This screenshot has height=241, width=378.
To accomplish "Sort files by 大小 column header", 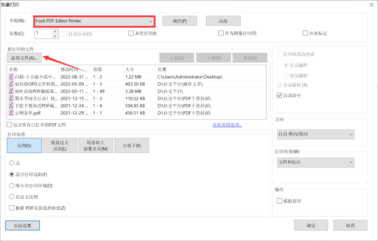I will (x=140, y=69).
